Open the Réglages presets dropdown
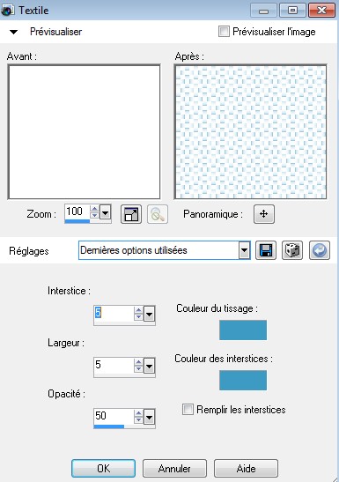The image size is (339, 482). pos(244,250)
